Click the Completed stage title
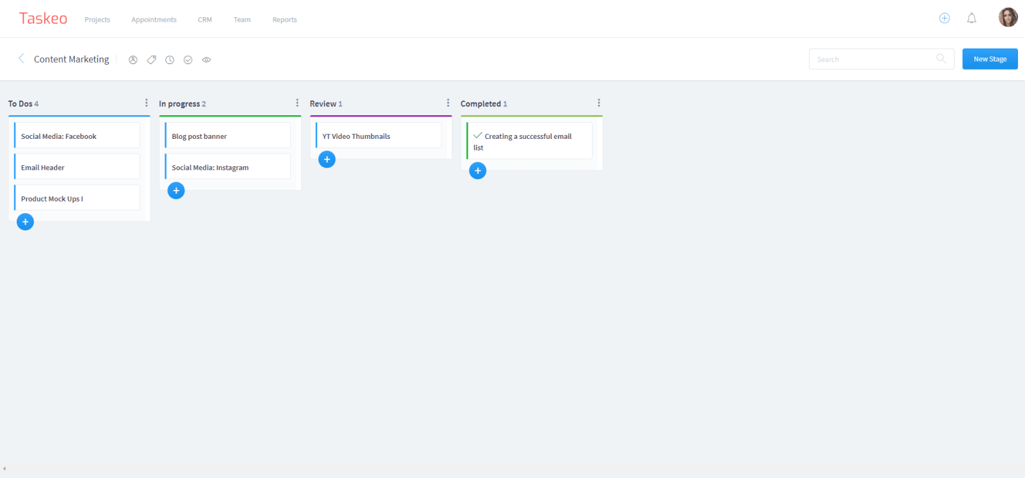 click(x=480, y=104)
